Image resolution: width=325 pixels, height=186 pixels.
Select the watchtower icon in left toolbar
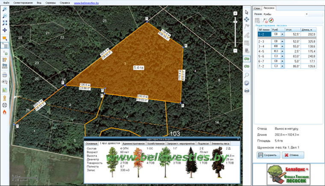pos(5,98)
